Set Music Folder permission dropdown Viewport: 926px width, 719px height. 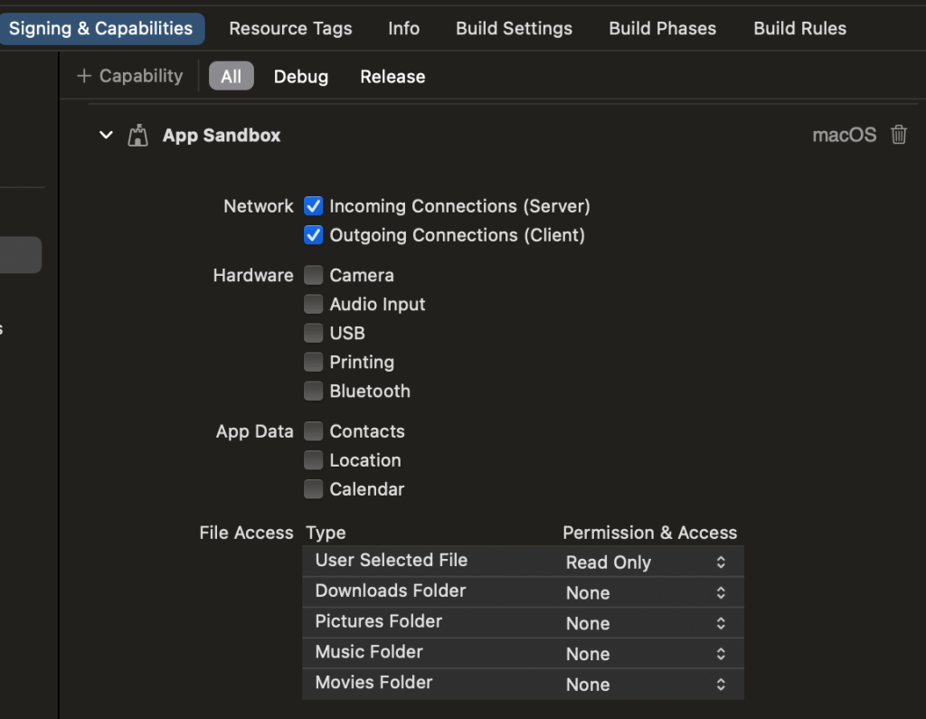tap(646, 654)
